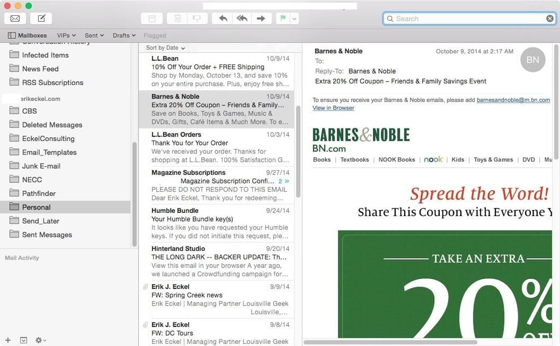Viewport: 560px width, 346px height.
Task: Mark the message as junk
Action: click(x=197, y=19)
